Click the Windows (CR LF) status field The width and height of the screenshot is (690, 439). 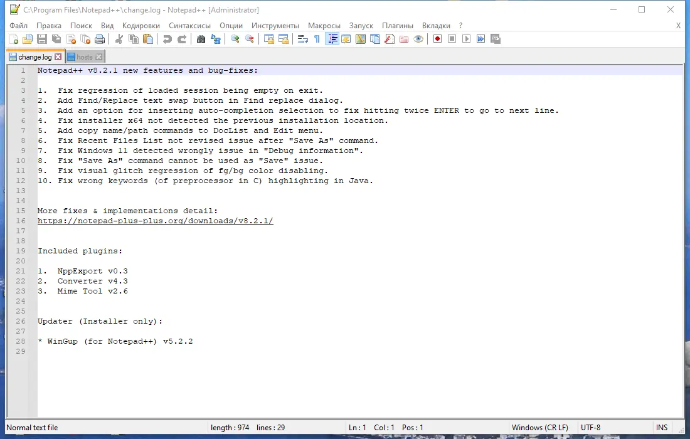[x=540, y=428]
